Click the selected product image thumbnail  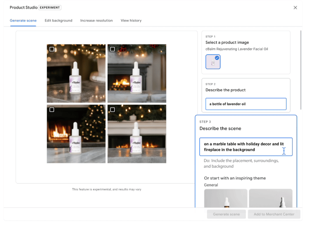point(213,62)
